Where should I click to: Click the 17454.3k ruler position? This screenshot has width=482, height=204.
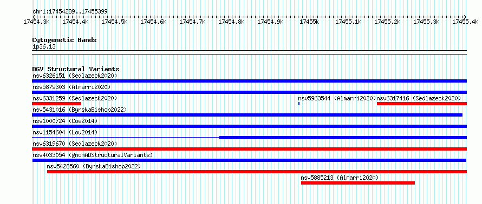coord(36,22)
